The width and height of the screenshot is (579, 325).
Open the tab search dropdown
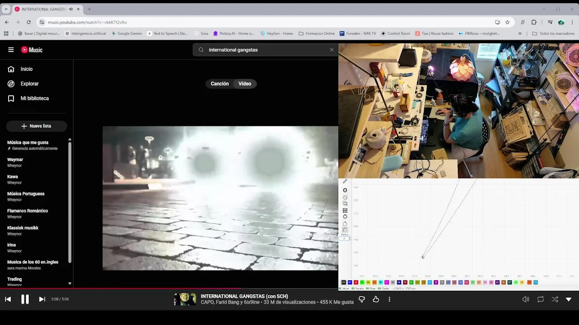point(6,9)
